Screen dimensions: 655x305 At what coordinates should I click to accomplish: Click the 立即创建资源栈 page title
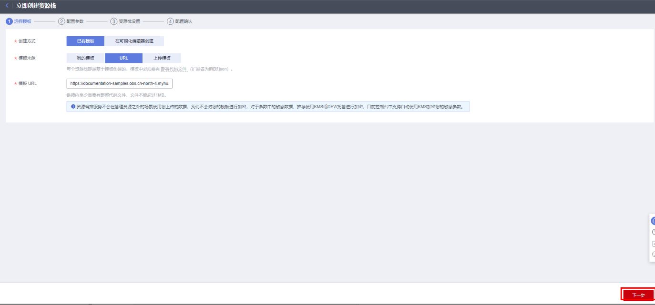coord(36,6)
